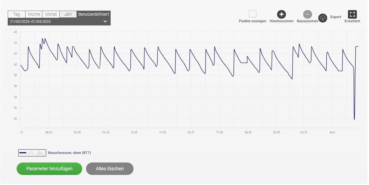This screenshot has height=185, width=369.
Task: Click the Export label
Action: 336,17
